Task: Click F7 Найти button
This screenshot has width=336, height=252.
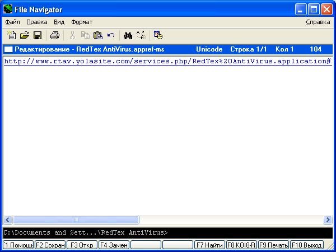Action: click(209, 245)
